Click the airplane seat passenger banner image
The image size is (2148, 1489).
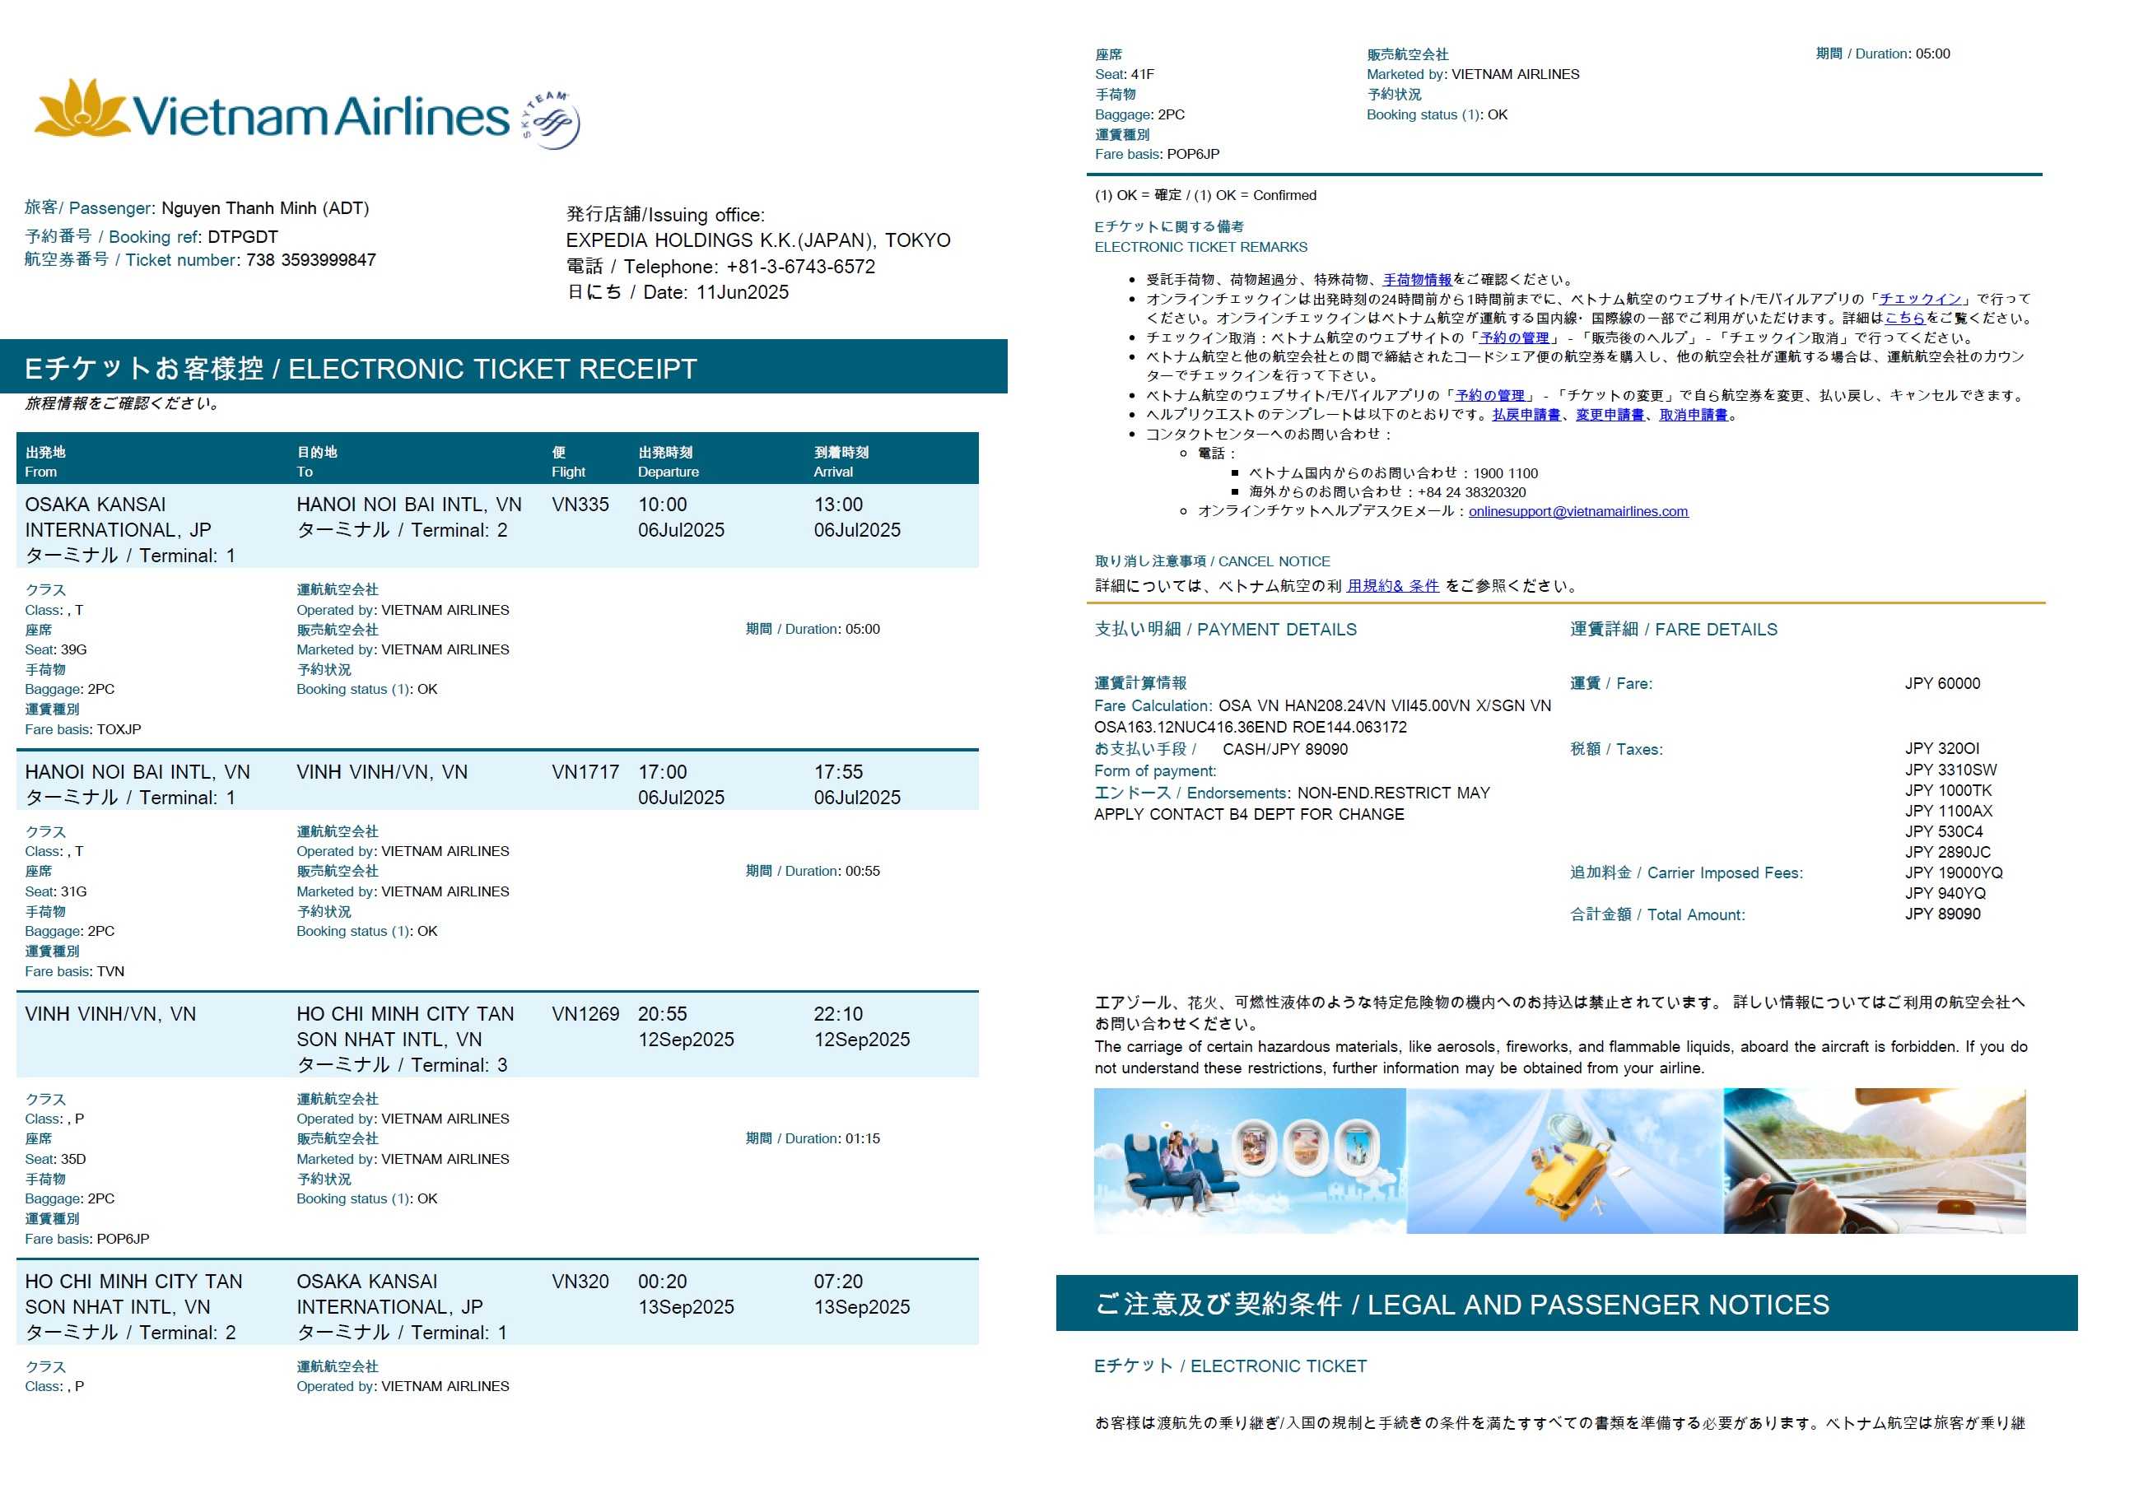point(1250,1161)
